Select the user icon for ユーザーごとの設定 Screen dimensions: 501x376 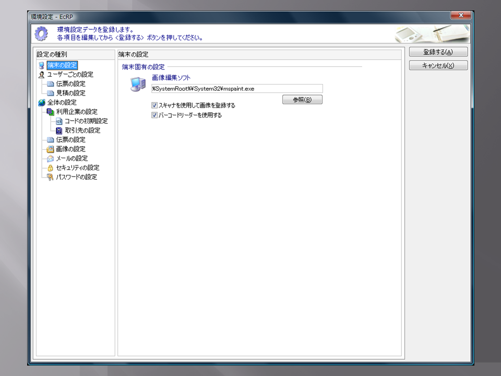click(41, 75)
